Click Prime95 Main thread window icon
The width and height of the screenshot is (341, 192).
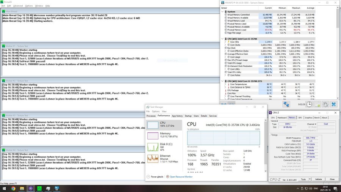pos(3,11)
